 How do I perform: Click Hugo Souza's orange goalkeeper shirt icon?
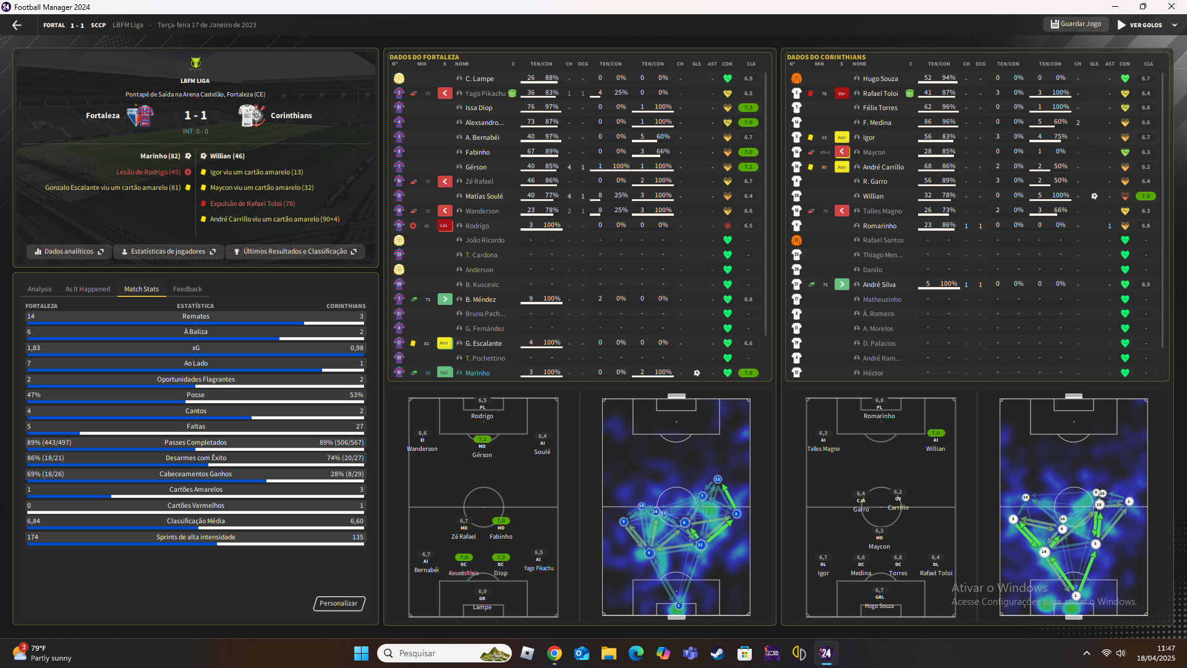pos(796,79)
